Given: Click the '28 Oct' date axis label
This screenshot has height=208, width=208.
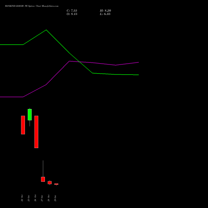Looking at the screenshot, I should coord(49,198).
